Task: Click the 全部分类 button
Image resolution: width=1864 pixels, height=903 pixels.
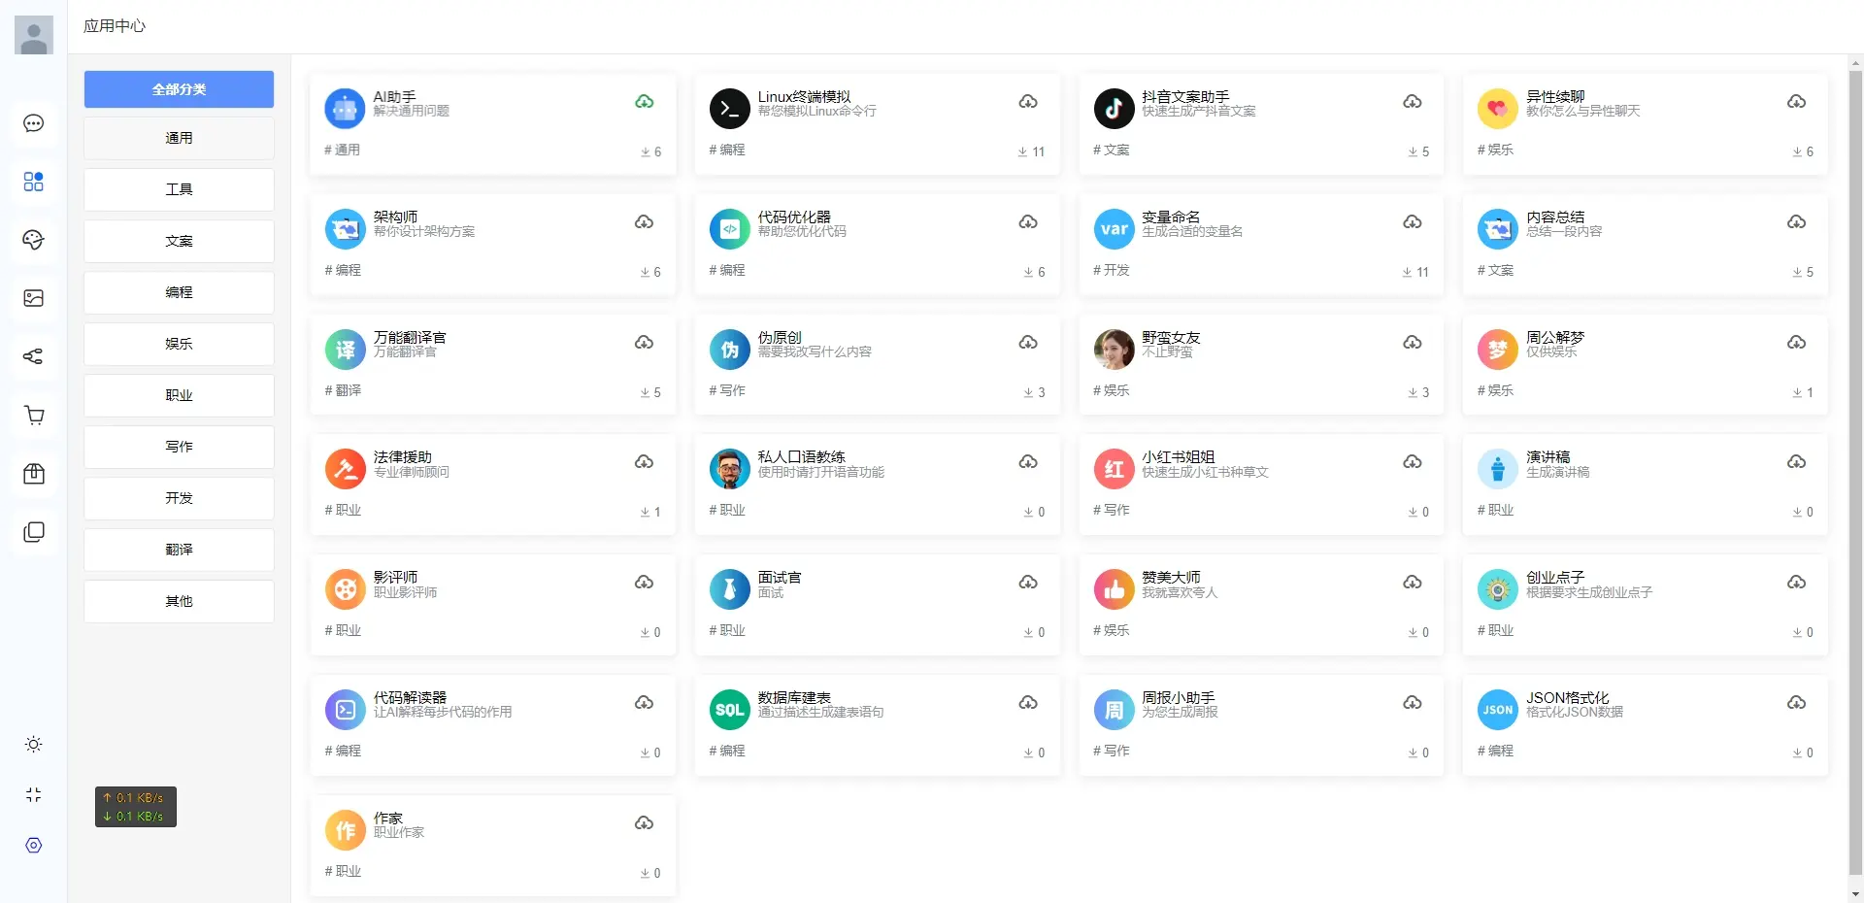Action: click(179, 89)
